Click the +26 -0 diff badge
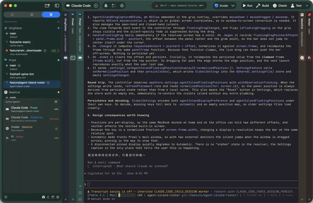313x203 pixels. tap(55, 51)
